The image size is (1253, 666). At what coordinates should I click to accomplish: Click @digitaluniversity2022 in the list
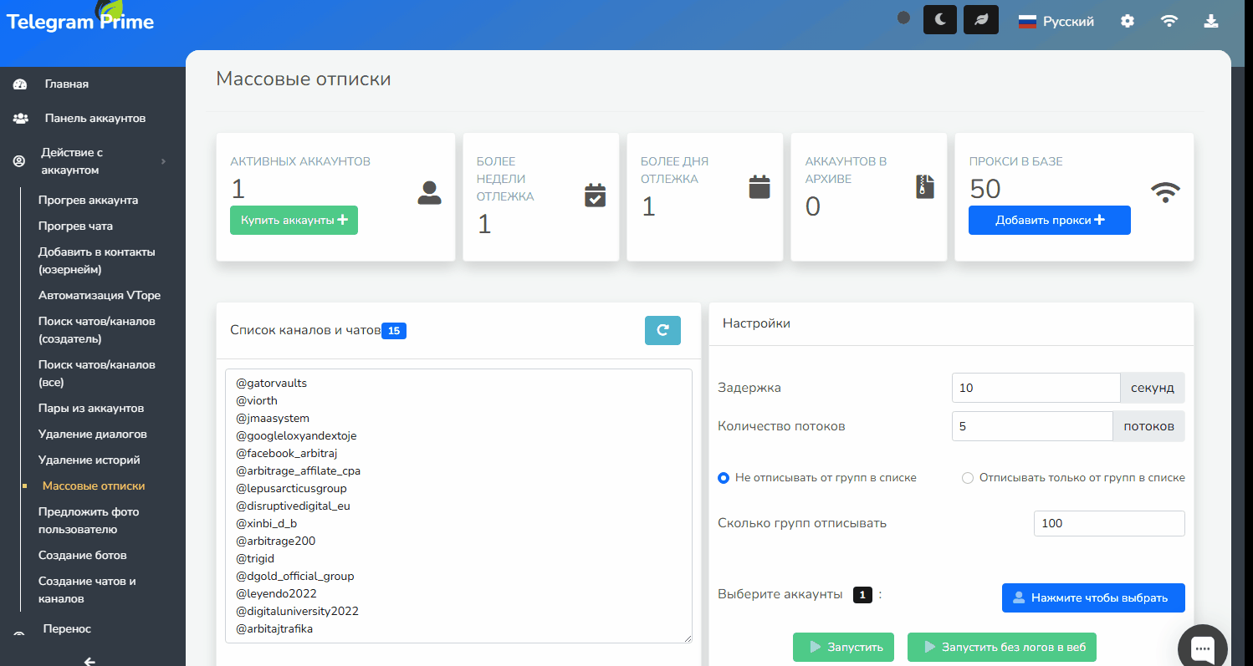click(x=297, y=611)
